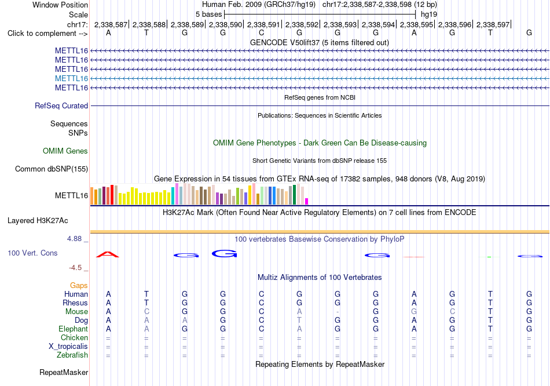Screen dimensions: 550x386
Task: Click the RefSeq Curated intron line
Action: (x=320, y=105)
